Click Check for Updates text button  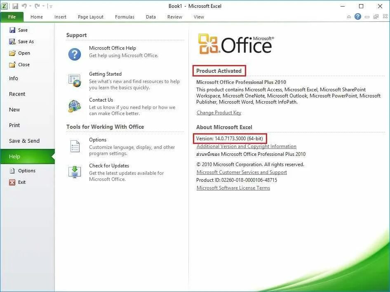pyautogui.click(x=109, y=165)
